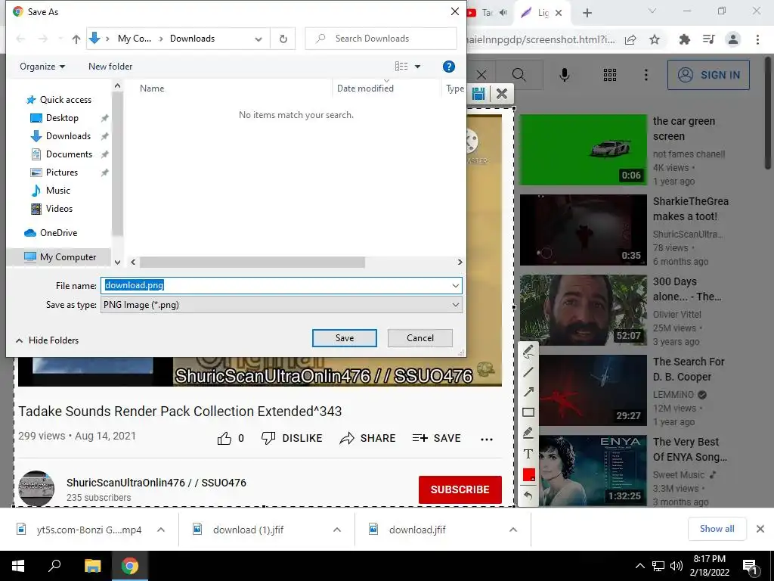Open 'the car green screen' video thumbnail

pyautogui.click(x=583, y=150)
